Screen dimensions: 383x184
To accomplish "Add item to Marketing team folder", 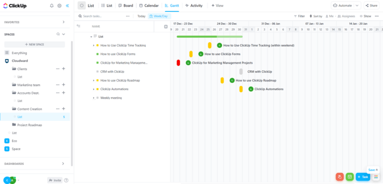I will pos(64,84).
